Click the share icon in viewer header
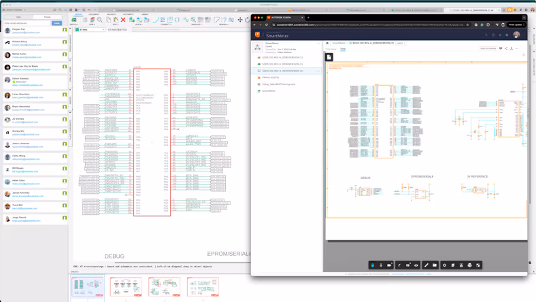Screen dimensions: 536x302 (506, 48)
